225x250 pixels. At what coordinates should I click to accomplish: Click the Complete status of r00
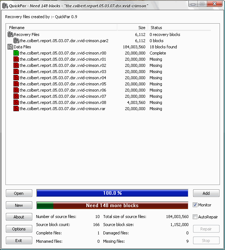point(157,53)
